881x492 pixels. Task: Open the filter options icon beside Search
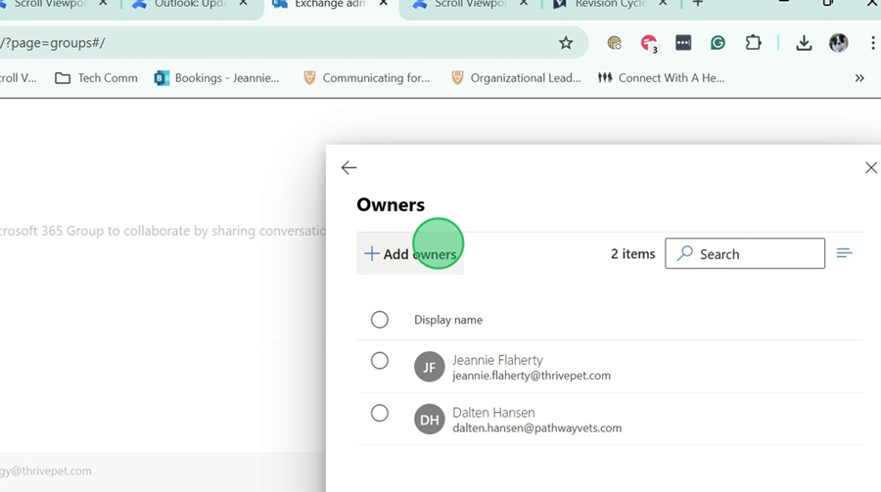tap(844, 253)
